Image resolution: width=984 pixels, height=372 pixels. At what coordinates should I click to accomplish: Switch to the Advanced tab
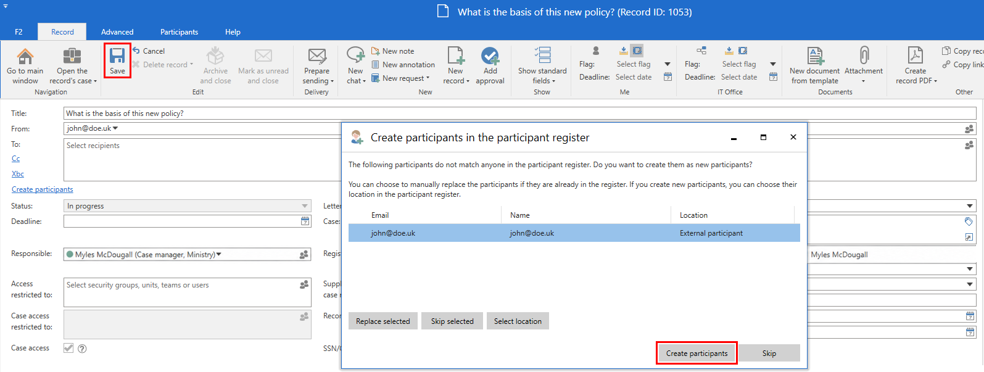(x=117, y=32)
